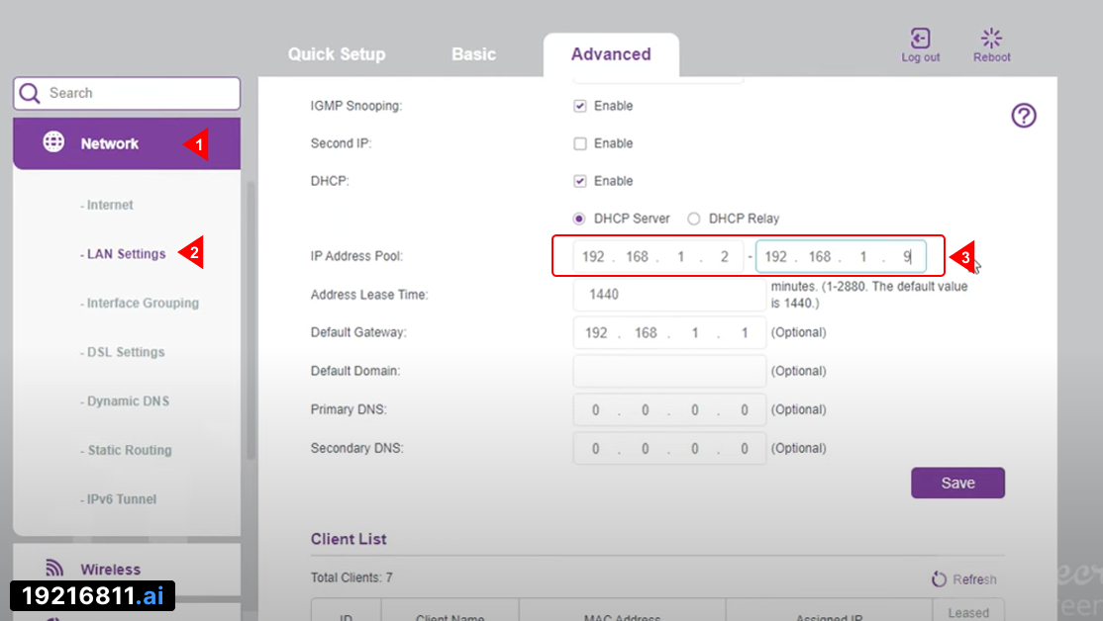This screenshot has height=621, width=1103.
Task: Click the Address Lease Time field
Action: pyautogui.click(x=668, y=295)
